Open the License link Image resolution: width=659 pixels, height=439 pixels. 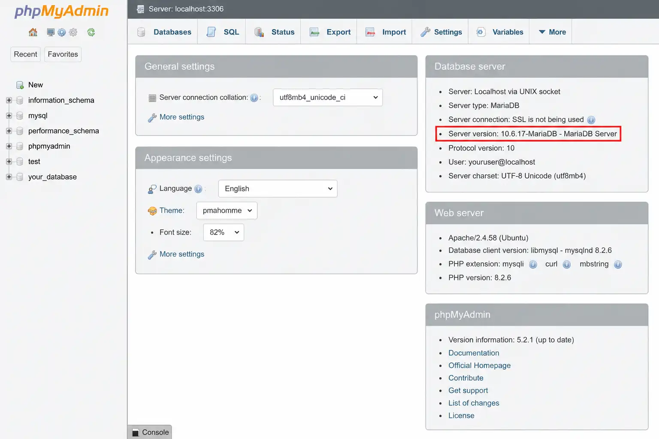pyautogui.click(x=461, y=415)
